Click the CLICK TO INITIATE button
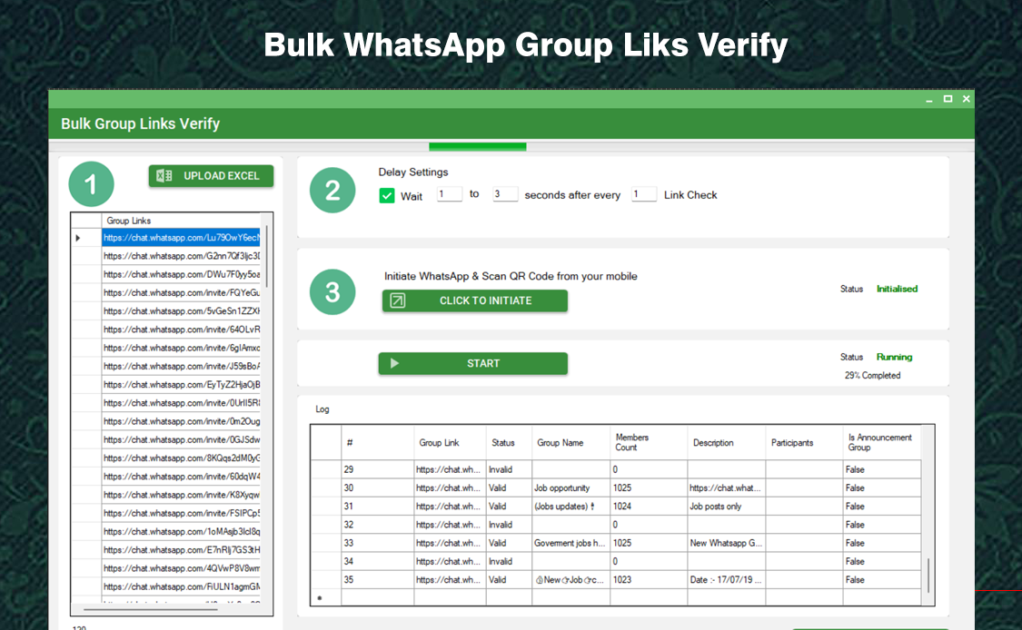 474,300
